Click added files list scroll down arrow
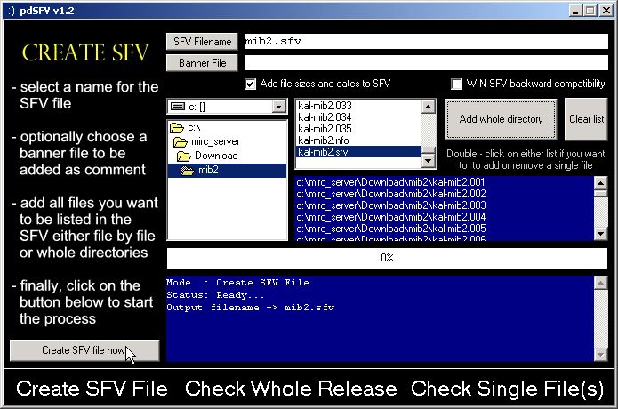 coord(600,234)
